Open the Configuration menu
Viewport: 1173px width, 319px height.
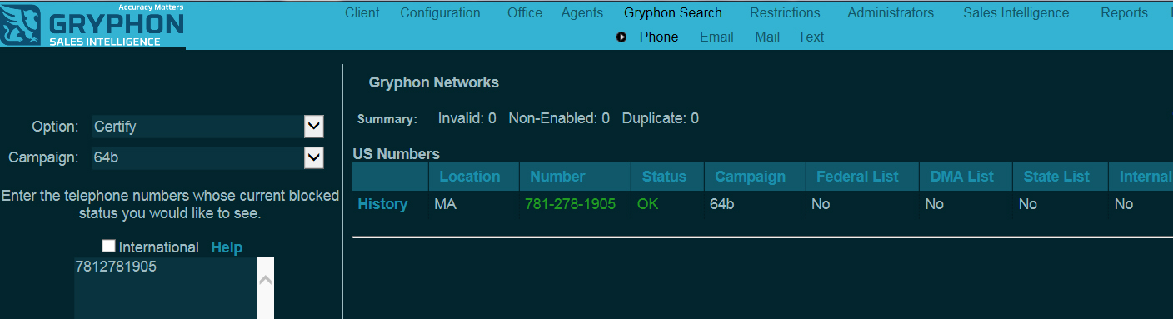(x=440, y=13)
